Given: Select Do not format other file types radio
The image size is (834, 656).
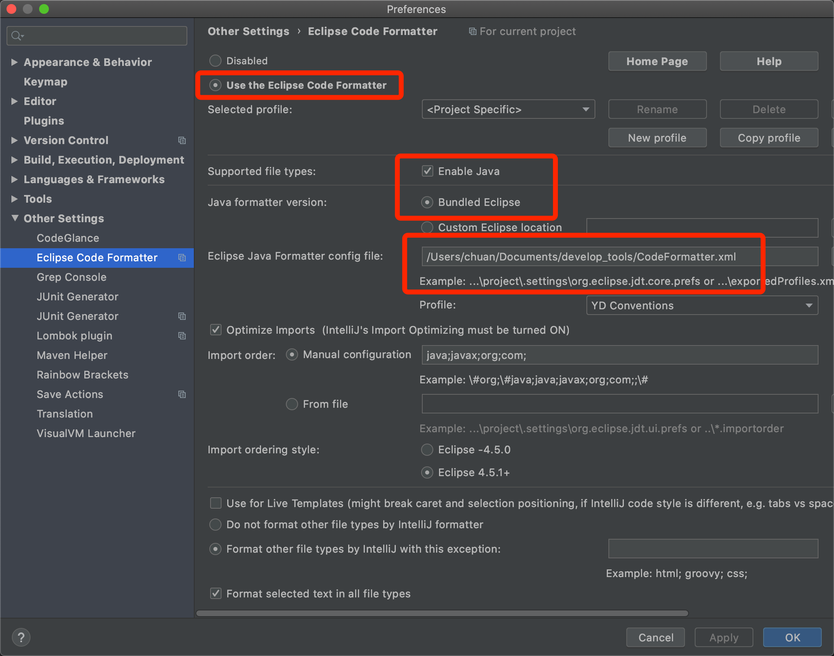Looking at the screenshot, I should [215, 525].
